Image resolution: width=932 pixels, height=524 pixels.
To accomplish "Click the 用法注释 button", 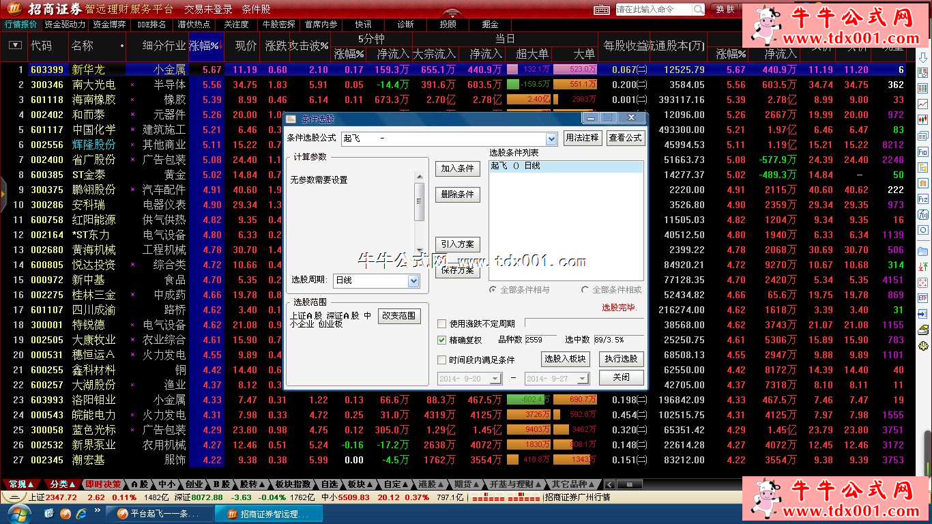I will 582,138.
